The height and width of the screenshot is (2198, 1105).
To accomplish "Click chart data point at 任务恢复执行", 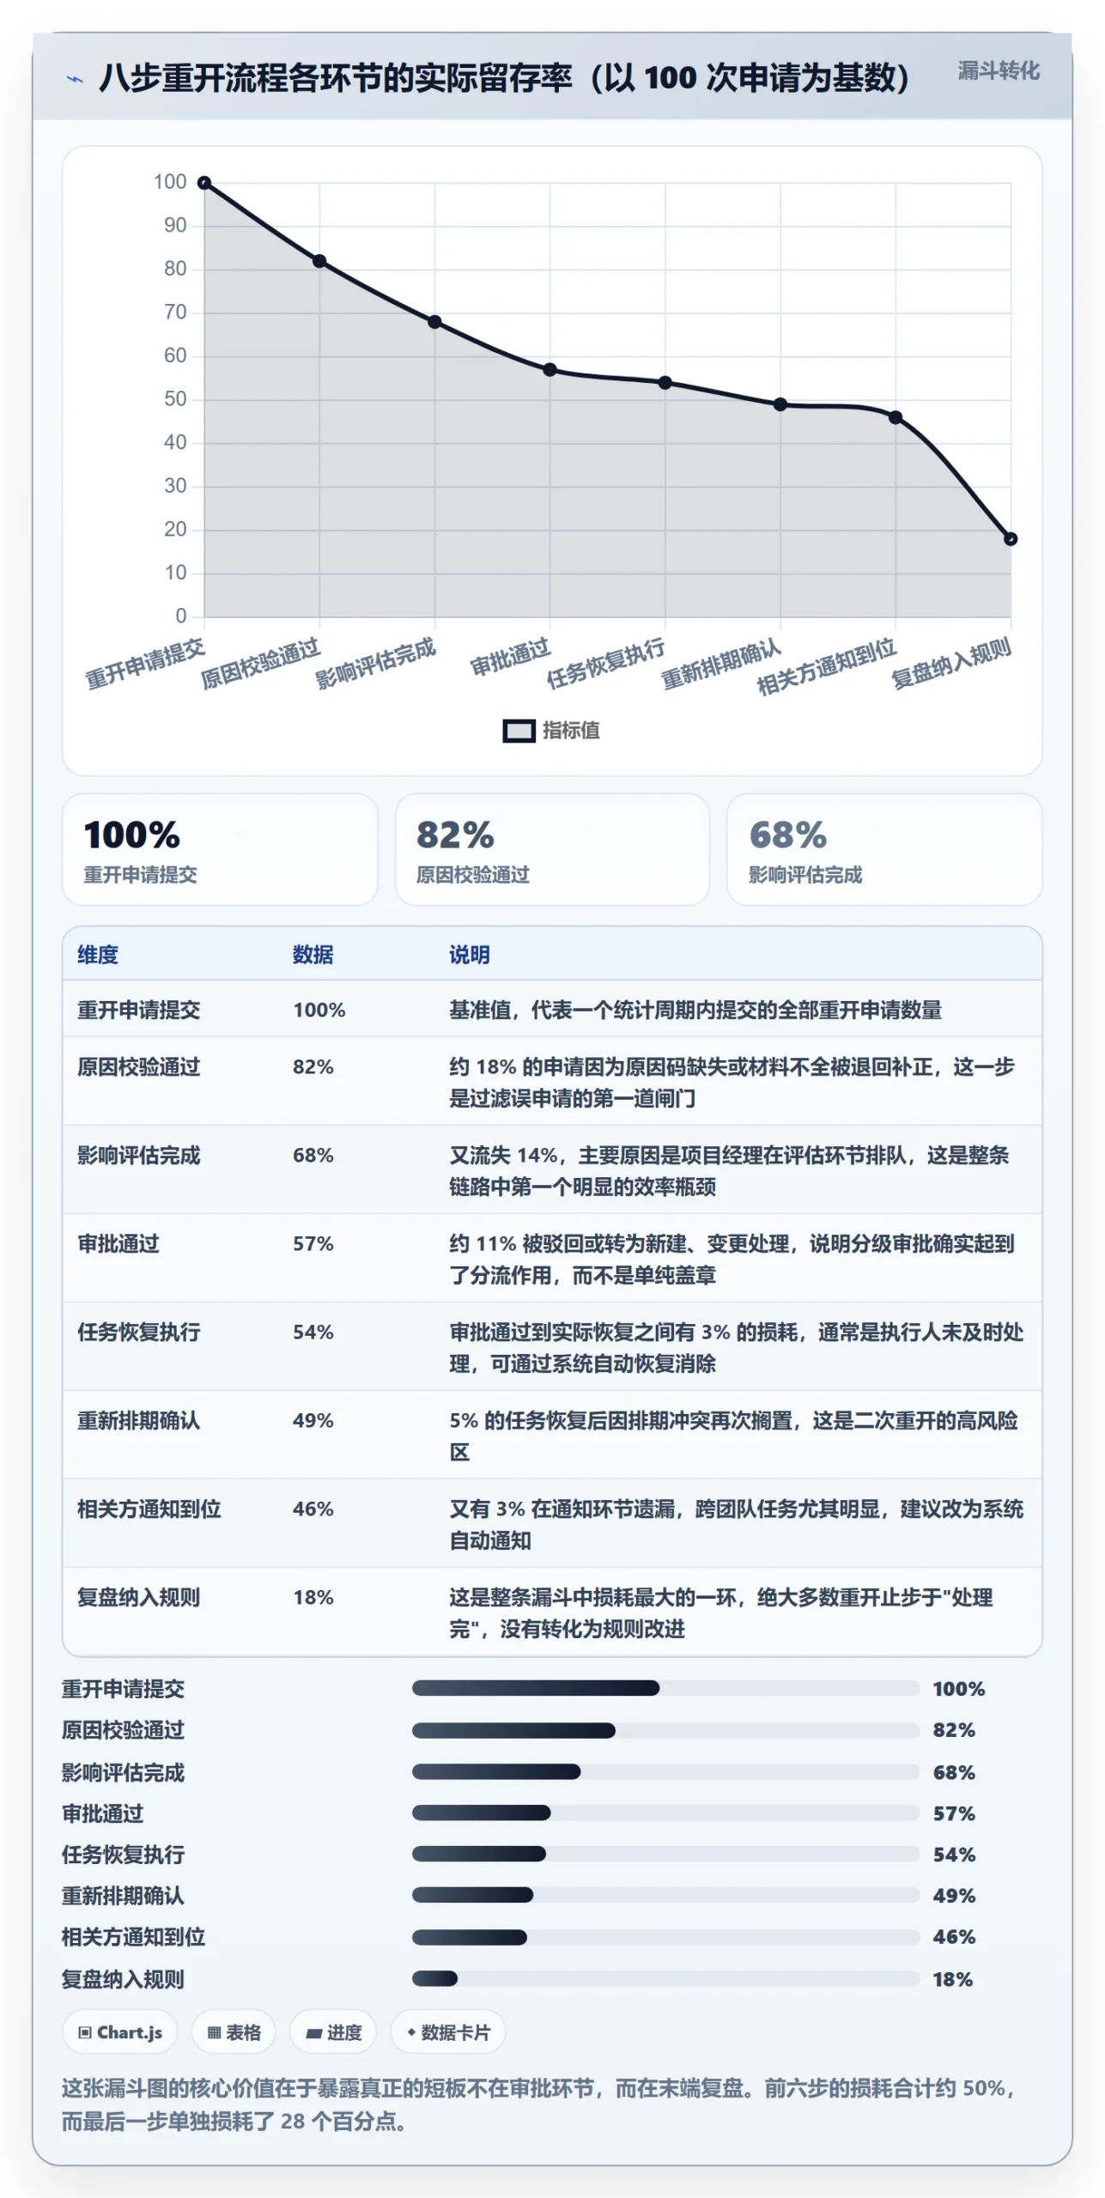I will [665, 383].
